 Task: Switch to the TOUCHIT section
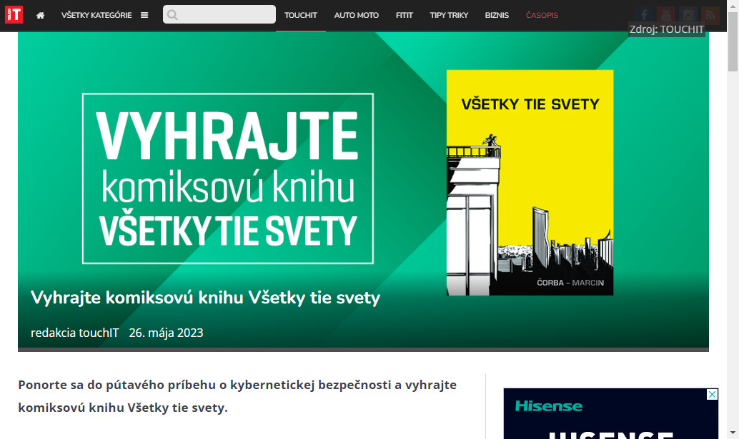(x=301, y=16)
